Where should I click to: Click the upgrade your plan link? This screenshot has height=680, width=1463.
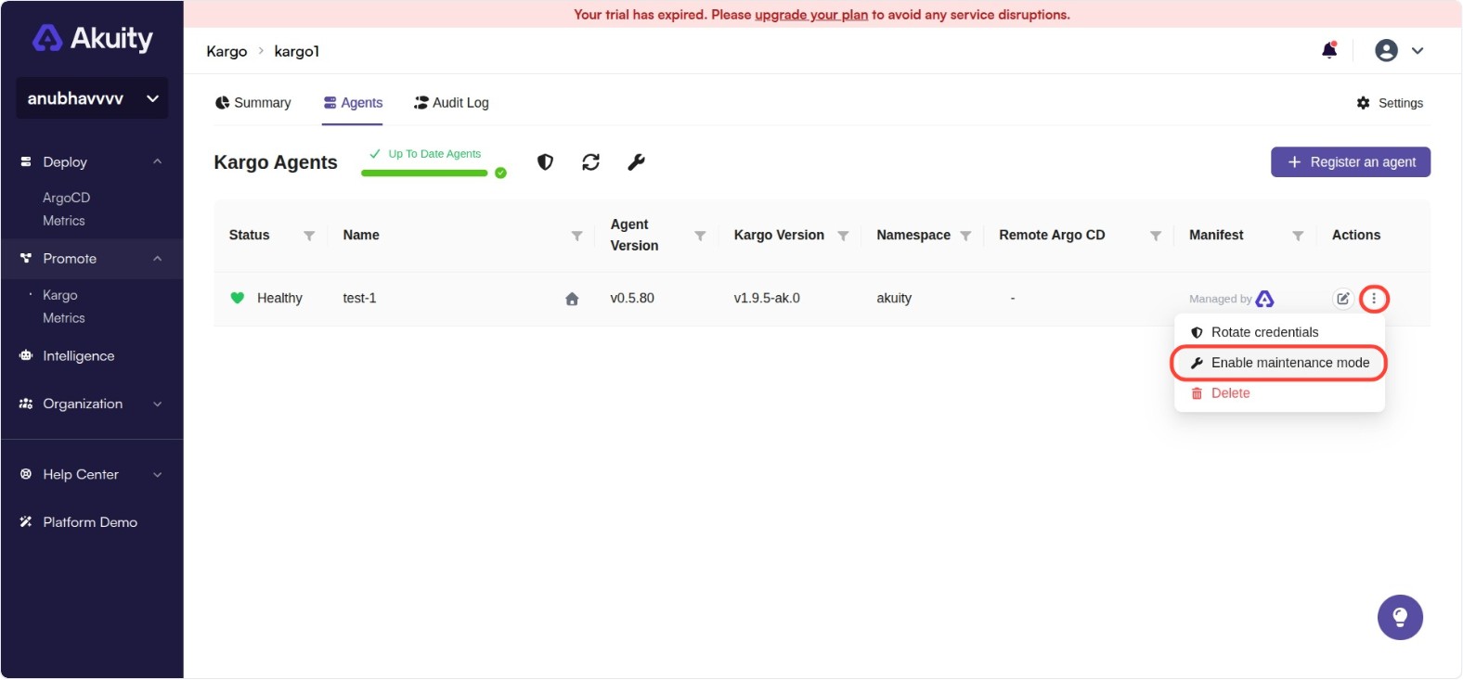(810, 15)
